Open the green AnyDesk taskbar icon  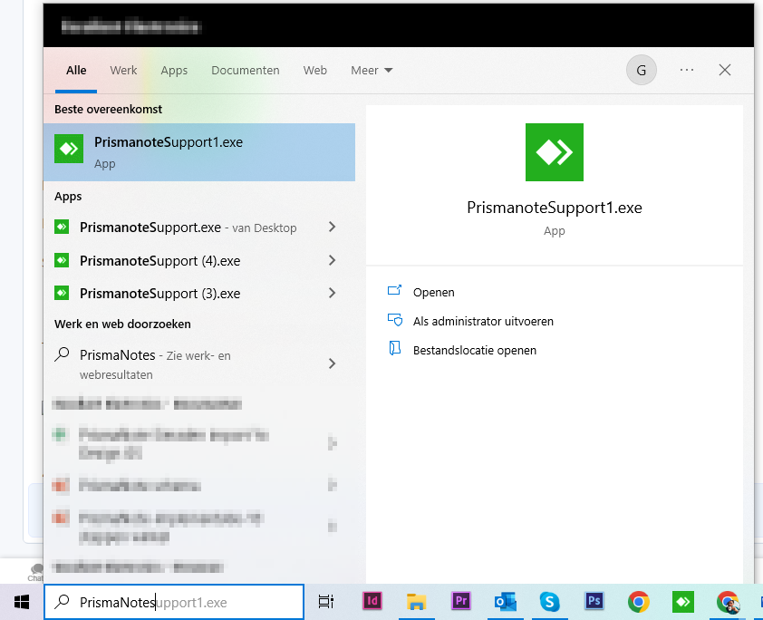coord(683,602)
